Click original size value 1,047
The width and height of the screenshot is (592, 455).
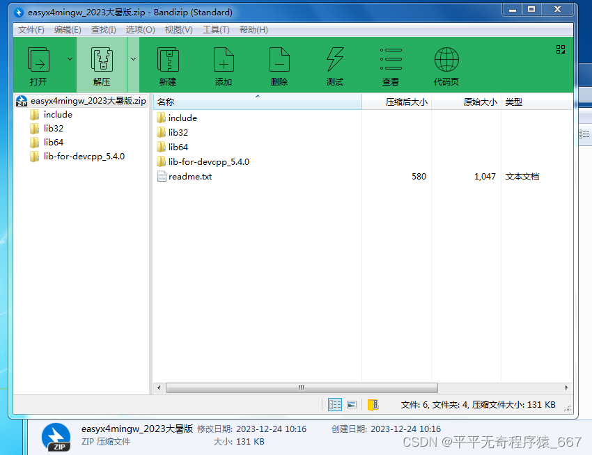(485, 177)
